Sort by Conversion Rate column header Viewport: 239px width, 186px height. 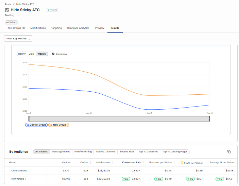coord(131,163)
